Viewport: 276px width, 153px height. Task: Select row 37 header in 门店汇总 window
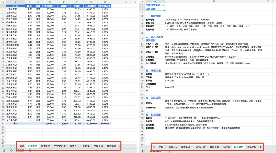click(3, 123)
